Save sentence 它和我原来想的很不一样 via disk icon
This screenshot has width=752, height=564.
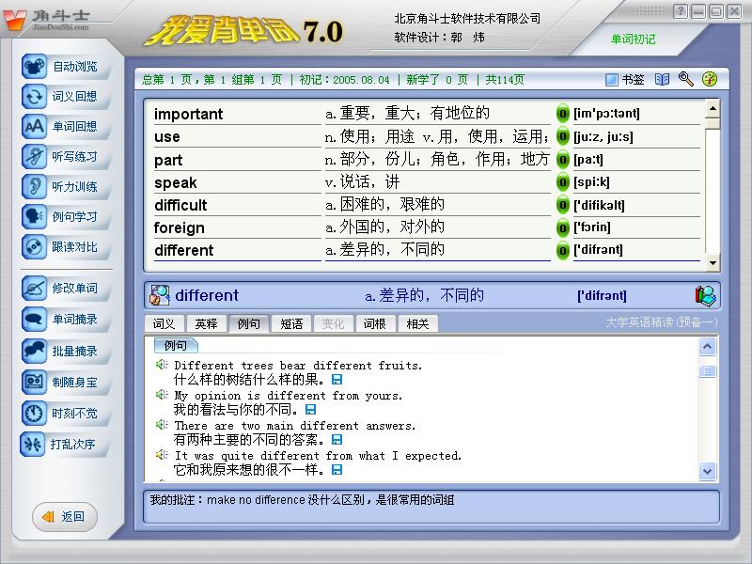click(337, 470)
